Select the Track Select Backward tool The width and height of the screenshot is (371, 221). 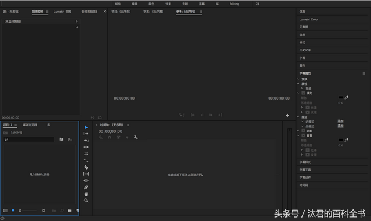tap(86, 140)
